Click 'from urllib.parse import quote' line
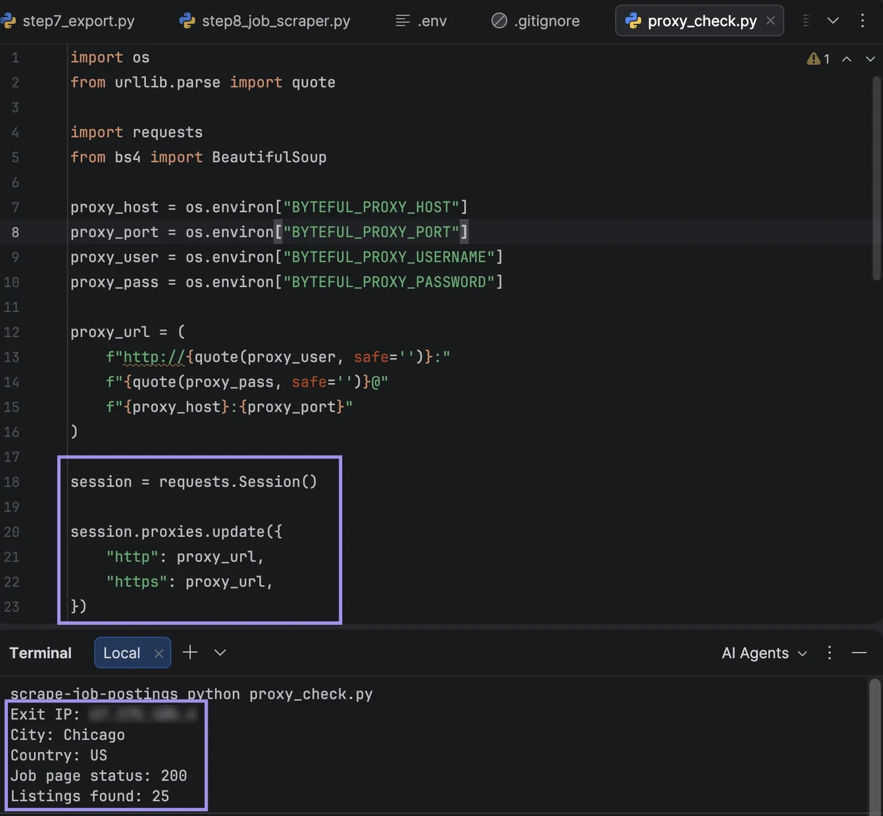883x816 pixels. coord(203,82)
